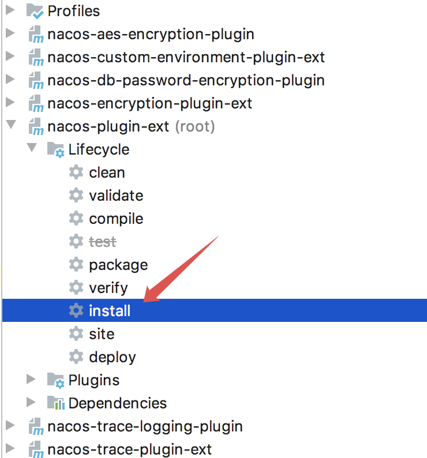
Task: Expand the Dependencies node
Action: pos(31,403)
